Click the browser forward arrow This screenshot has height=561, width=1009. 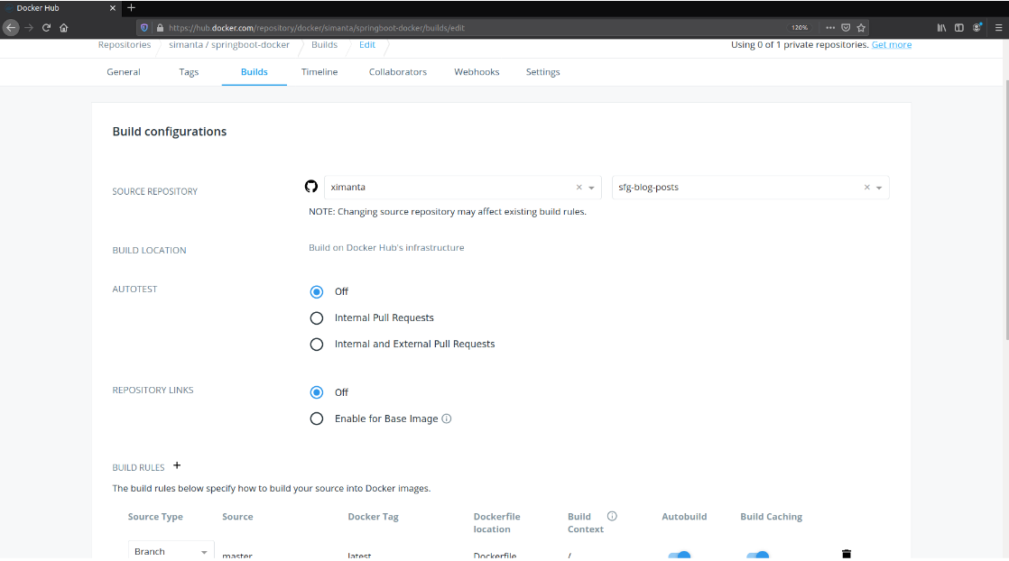(29, 28)
